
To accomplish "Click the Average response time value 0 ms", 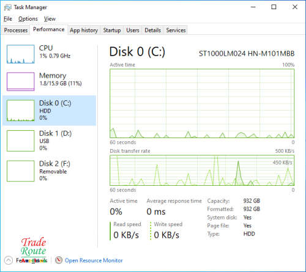I will pyautogui.click(x=156, y=211).
